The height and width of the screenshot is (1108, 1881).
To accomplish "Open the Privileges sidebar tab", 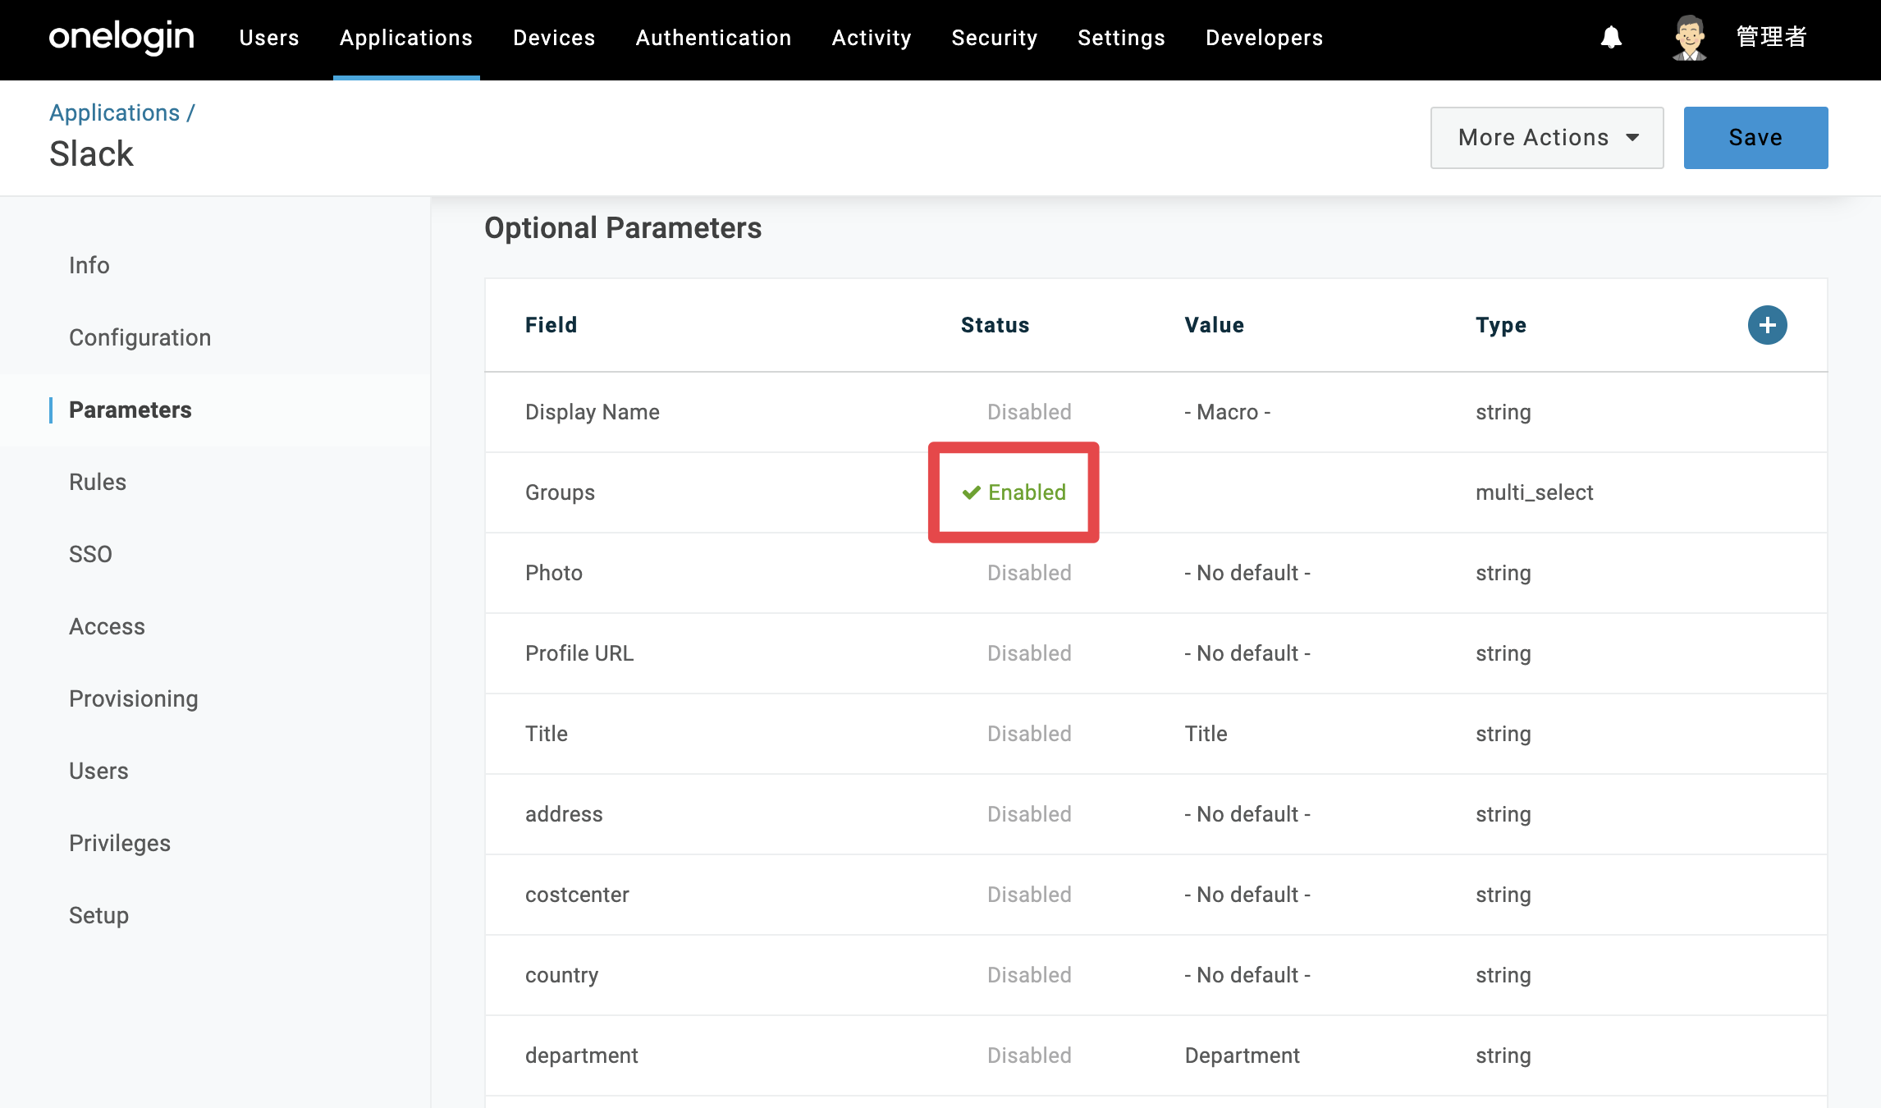I will point(120,843).
